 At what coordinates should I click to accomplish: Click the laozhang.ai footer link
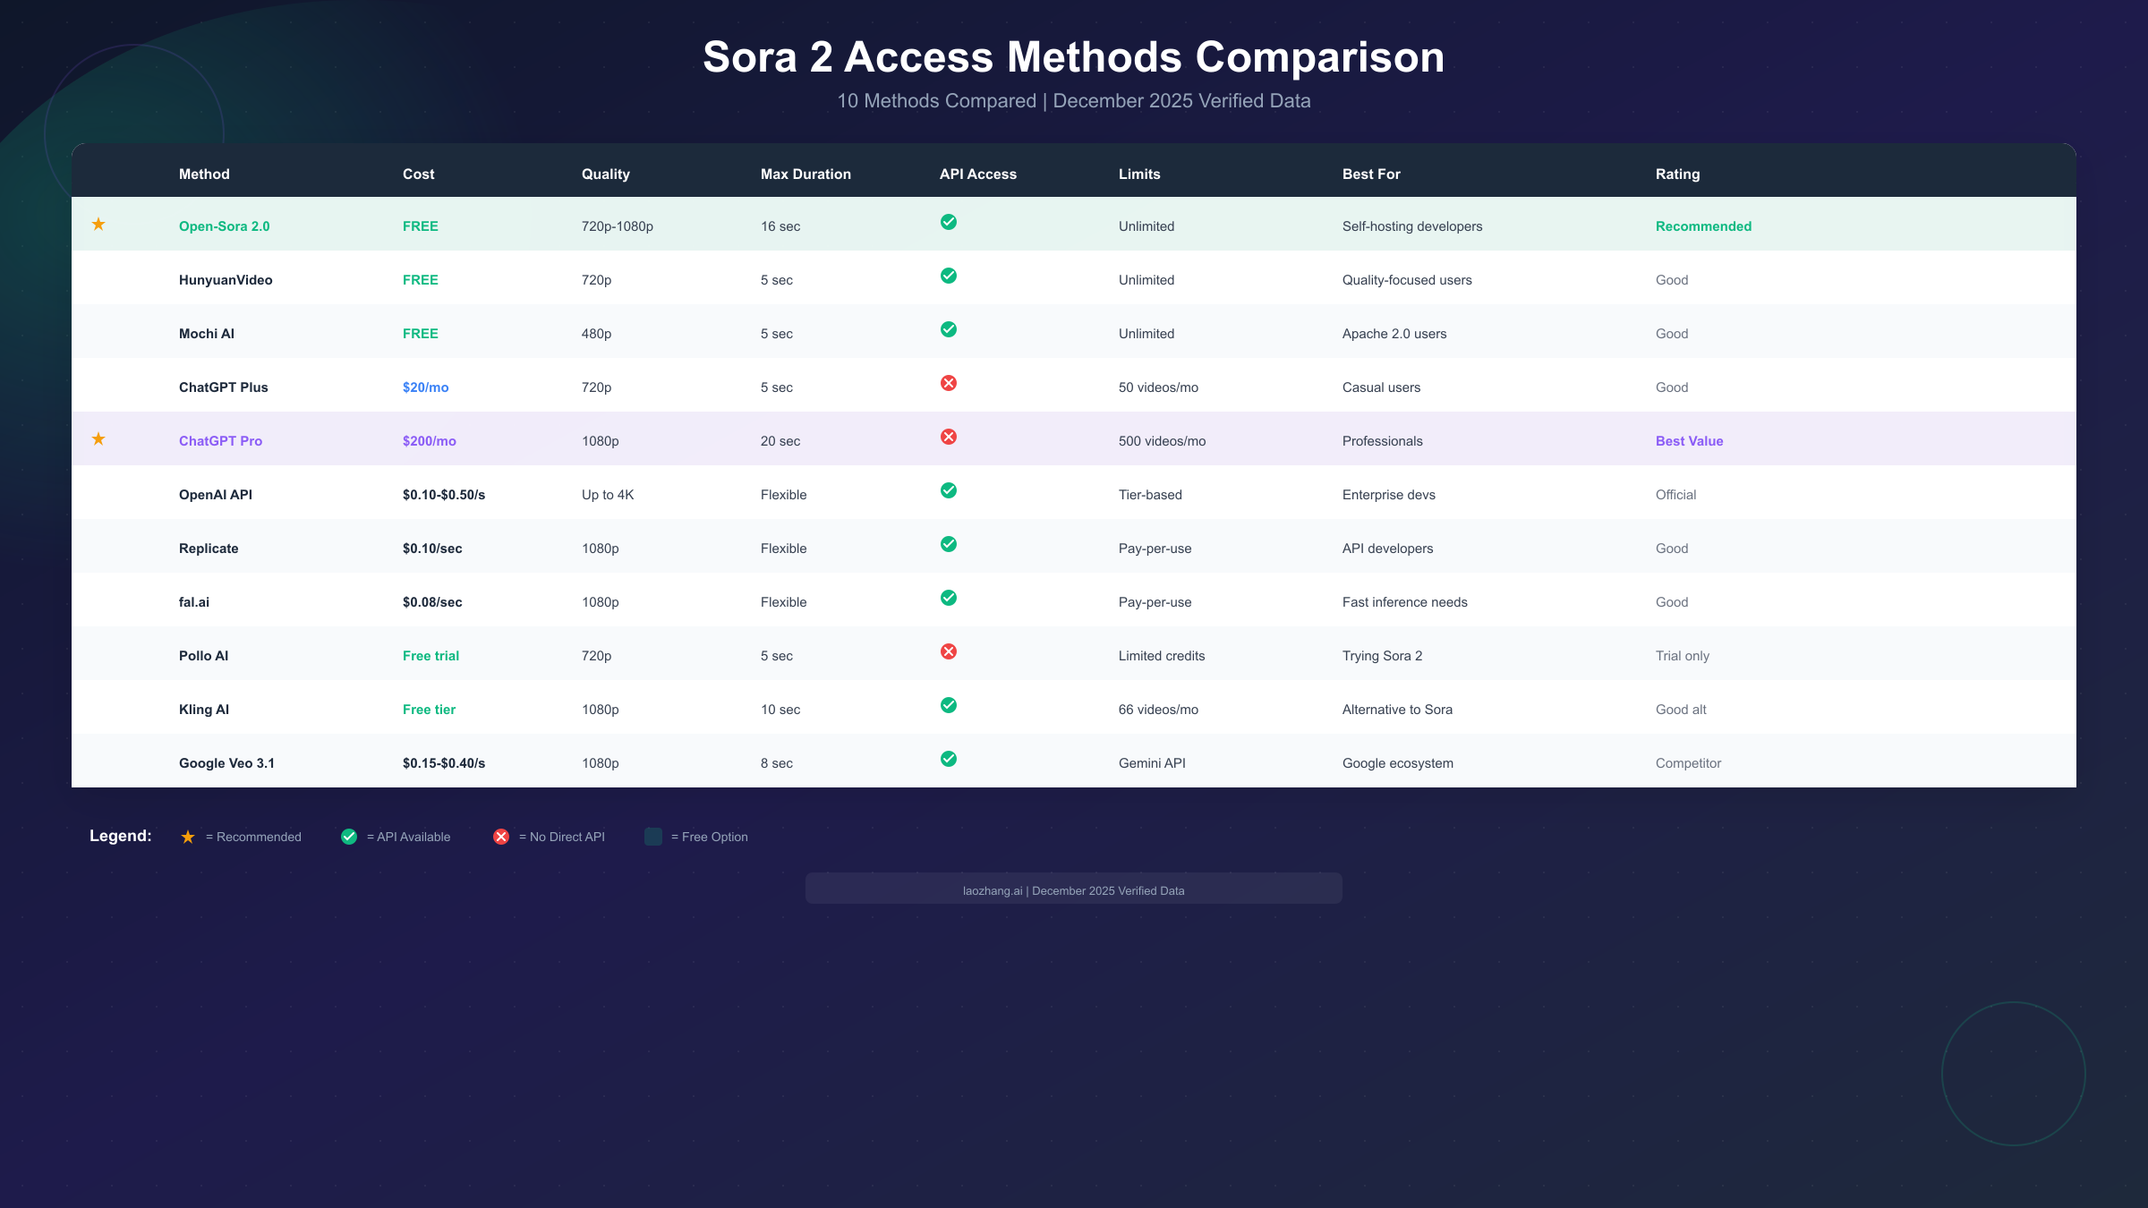tap(1073, 890)
